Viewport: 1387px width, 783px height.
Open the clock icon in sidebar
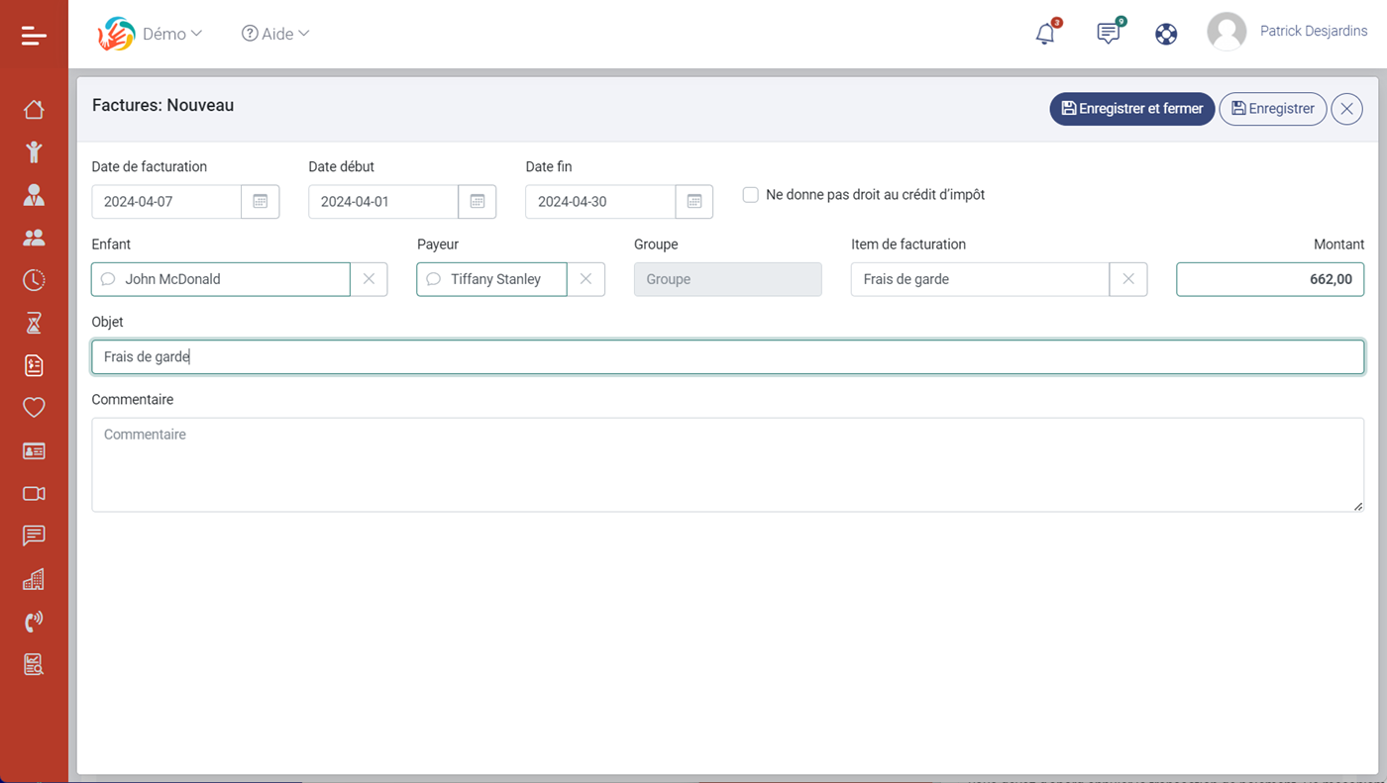point(34,280)
